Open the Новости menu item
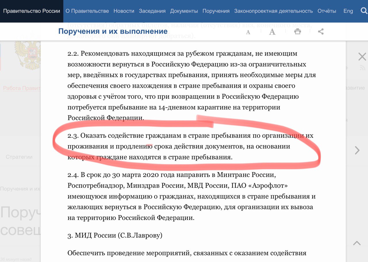Image resolution: width=368 pixels, height=262 pixels. tap(124, 11)
